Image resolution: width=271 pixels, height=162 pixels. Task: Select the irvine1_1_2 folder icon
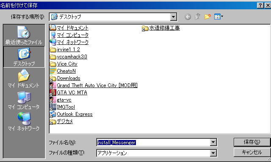(x=53, y=49)
